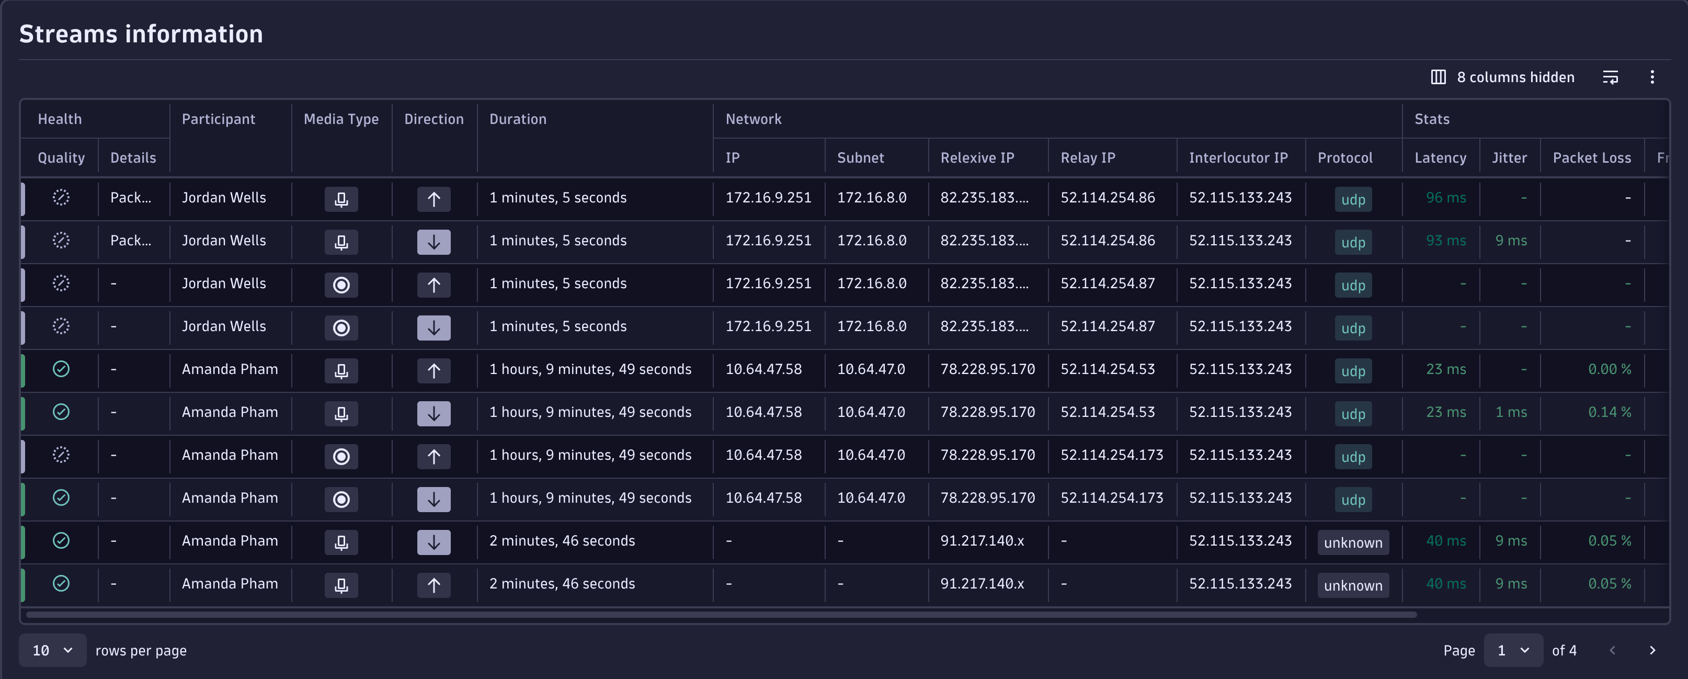This screenshot has width=1688, height=679.
Task: Open the three-dot table options menu
Action: (x=1652, y=77)
